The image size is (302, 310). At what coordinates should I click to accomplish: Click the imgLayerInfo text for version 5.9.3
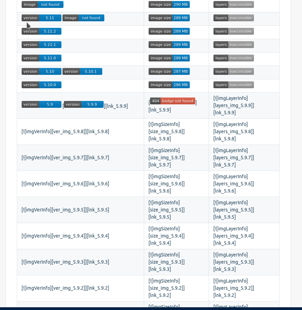click(230, 255)
